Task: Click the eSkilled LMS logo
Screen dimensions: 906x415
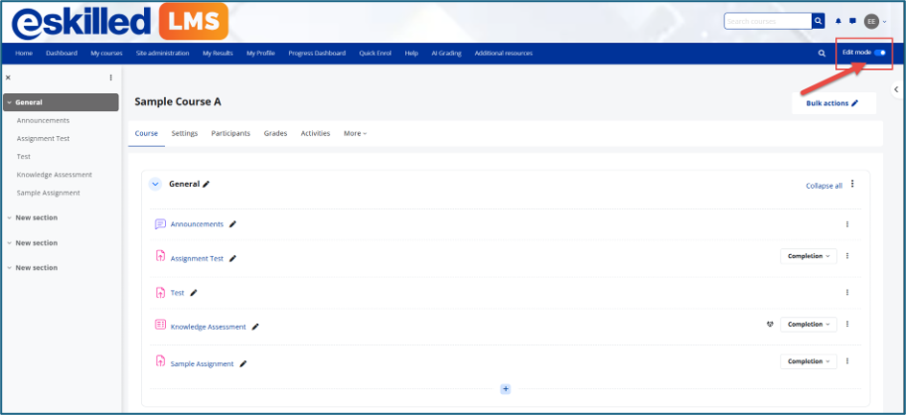Action: (120, 22)
